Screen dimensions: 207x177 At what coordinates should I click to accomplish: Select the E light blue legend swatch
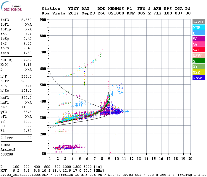click(x=199, y=33)
